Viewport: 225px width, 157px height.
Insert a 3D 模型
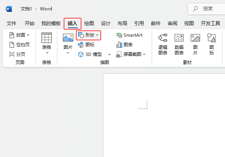(x=90, y=54)
